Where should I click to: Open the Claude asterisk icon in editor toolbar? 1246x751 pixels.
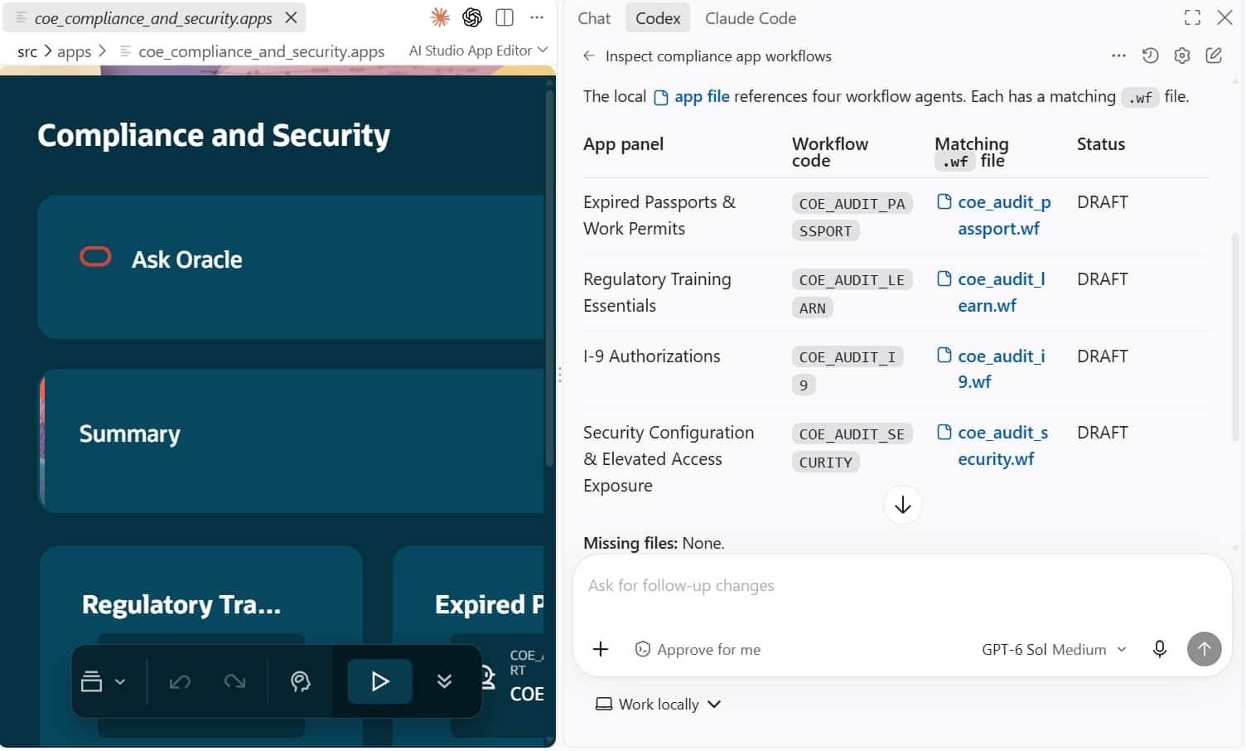click(440, 17)
